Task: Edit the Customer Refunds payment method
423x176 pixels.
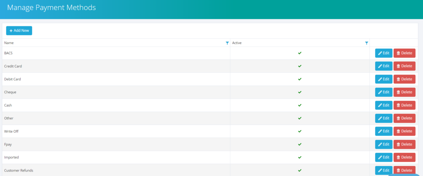Action: coord(384,170)
